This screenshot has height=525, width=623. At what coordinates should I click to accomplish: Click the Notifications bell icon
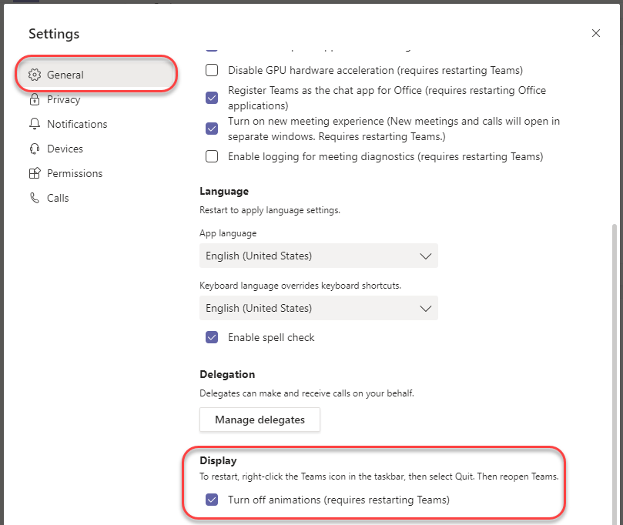pyautogui.click(x=34, y=124)
